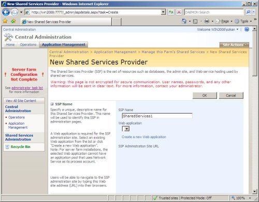This screenshot has width=259, height=202.
Task: Click the Print icon in toolbar
Action: 207,21
